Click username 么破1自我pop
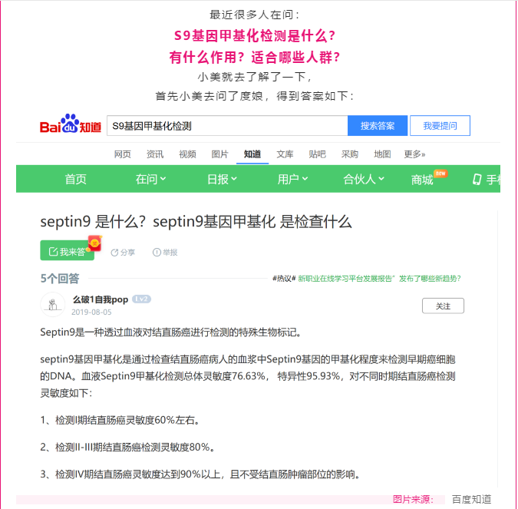This screenshot has width=518, height=509. pyautogui.click(x=100, y=299)
